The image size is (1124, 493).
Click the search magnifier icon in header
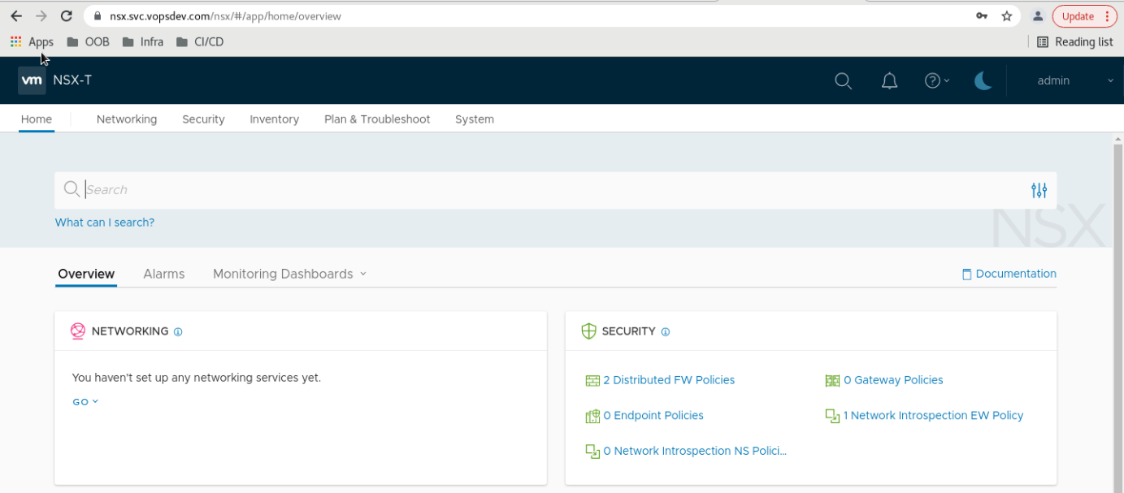[x=843, y=80]
